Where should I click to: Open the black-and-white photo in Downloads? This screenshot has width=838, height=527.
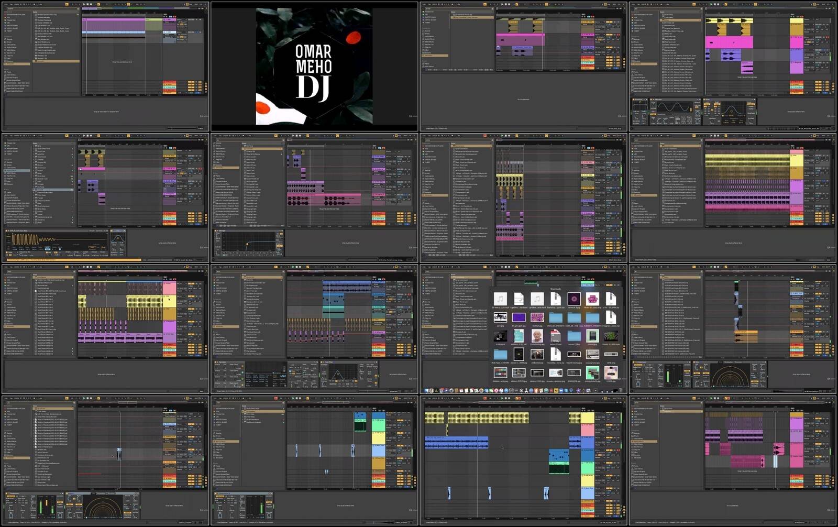click(500, 317)
